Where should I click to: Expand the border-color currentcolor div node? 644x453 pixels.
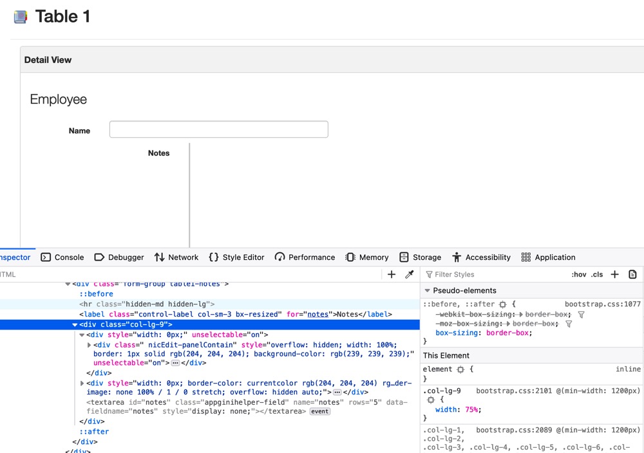pyautogui.click(x=82, y=384)
